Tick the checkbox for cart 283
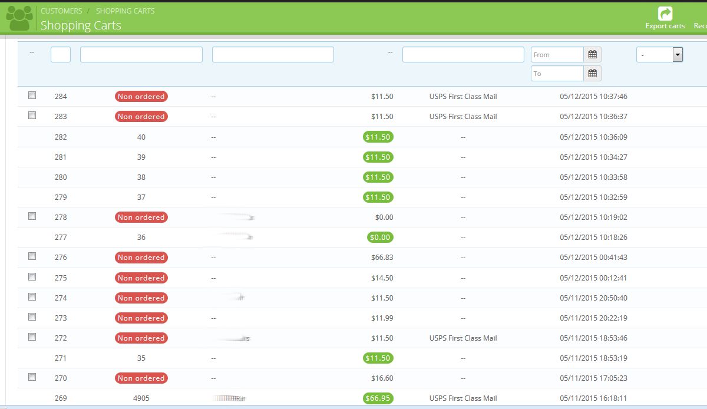The width and height of the screenshot is (707, 409). [32, 115]
